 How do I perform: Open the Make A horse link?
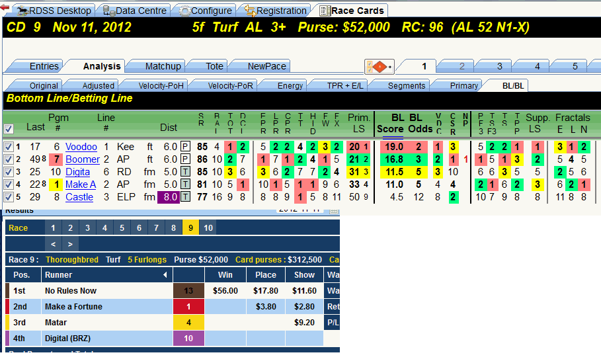[x=81, y=184]
